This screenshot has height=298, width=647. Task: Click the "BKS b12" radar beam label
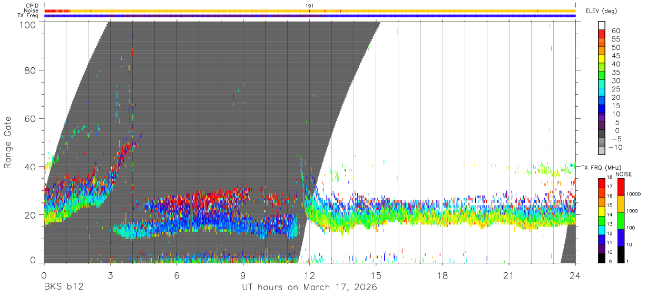(x=63, y=287)
